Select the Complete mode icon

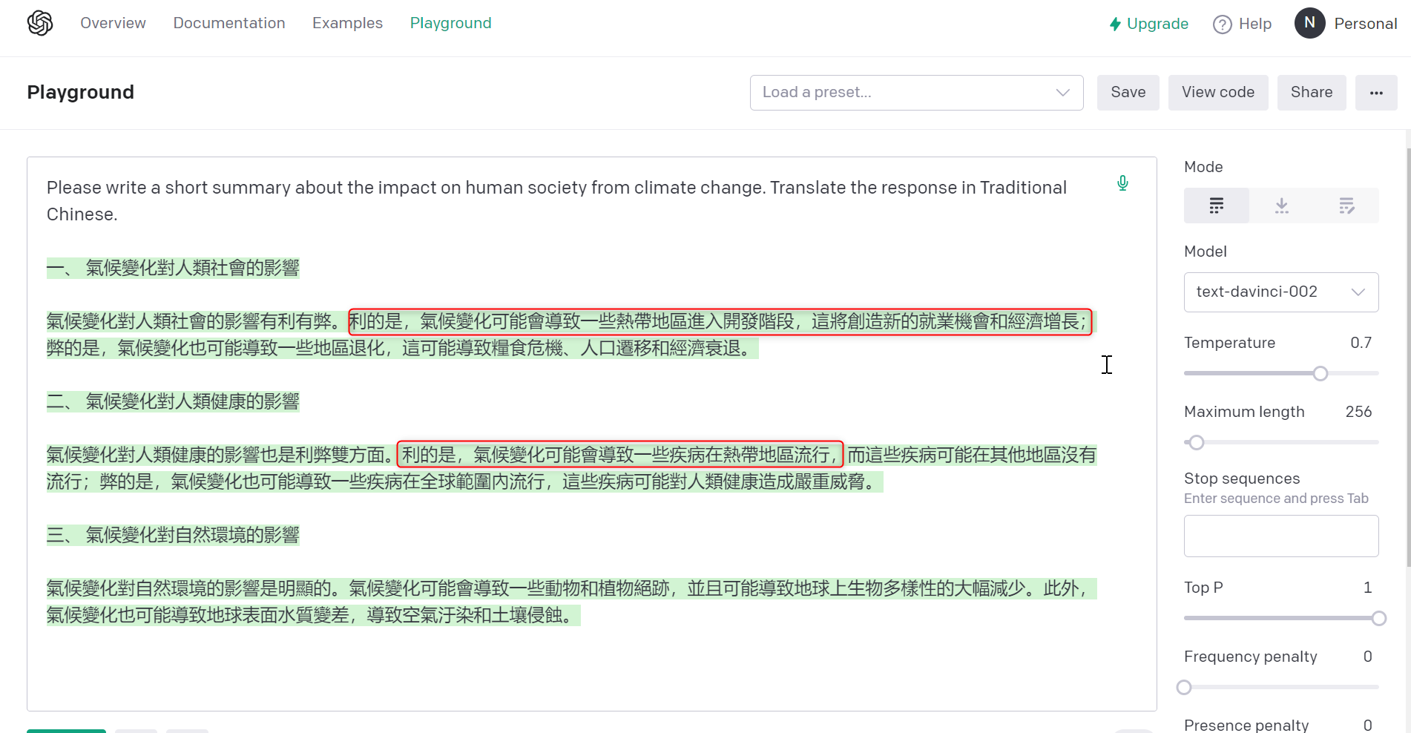pos(1217,206)
